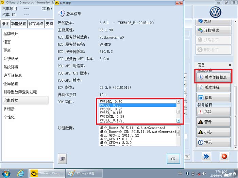Open 版本详细信息 button
238x178 pixels.
(214, 77)
